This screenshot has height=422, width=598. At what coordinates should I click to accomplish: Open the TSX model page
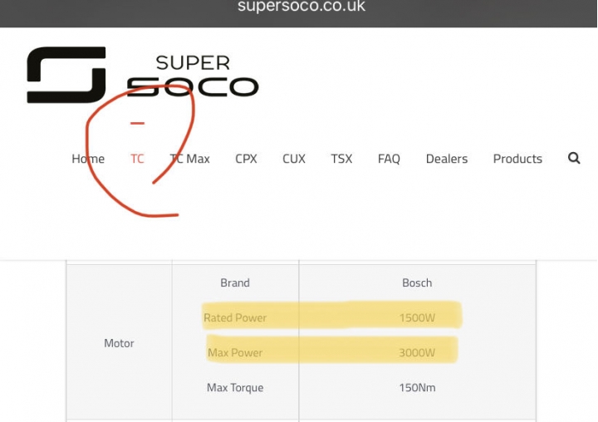tap(341, 159)
